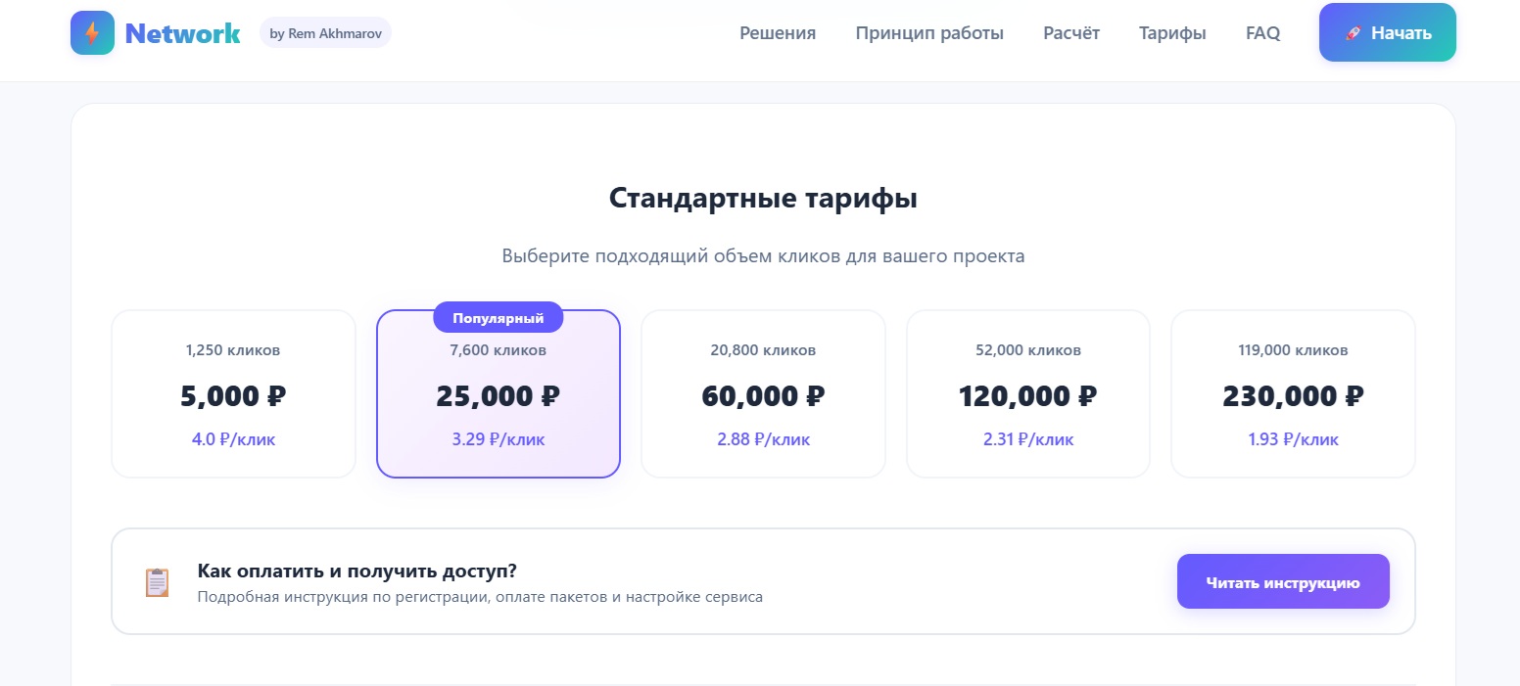This screenshot has height=686, width=1520.
Task: Open the Решения menu item
Action: point(778,33)
